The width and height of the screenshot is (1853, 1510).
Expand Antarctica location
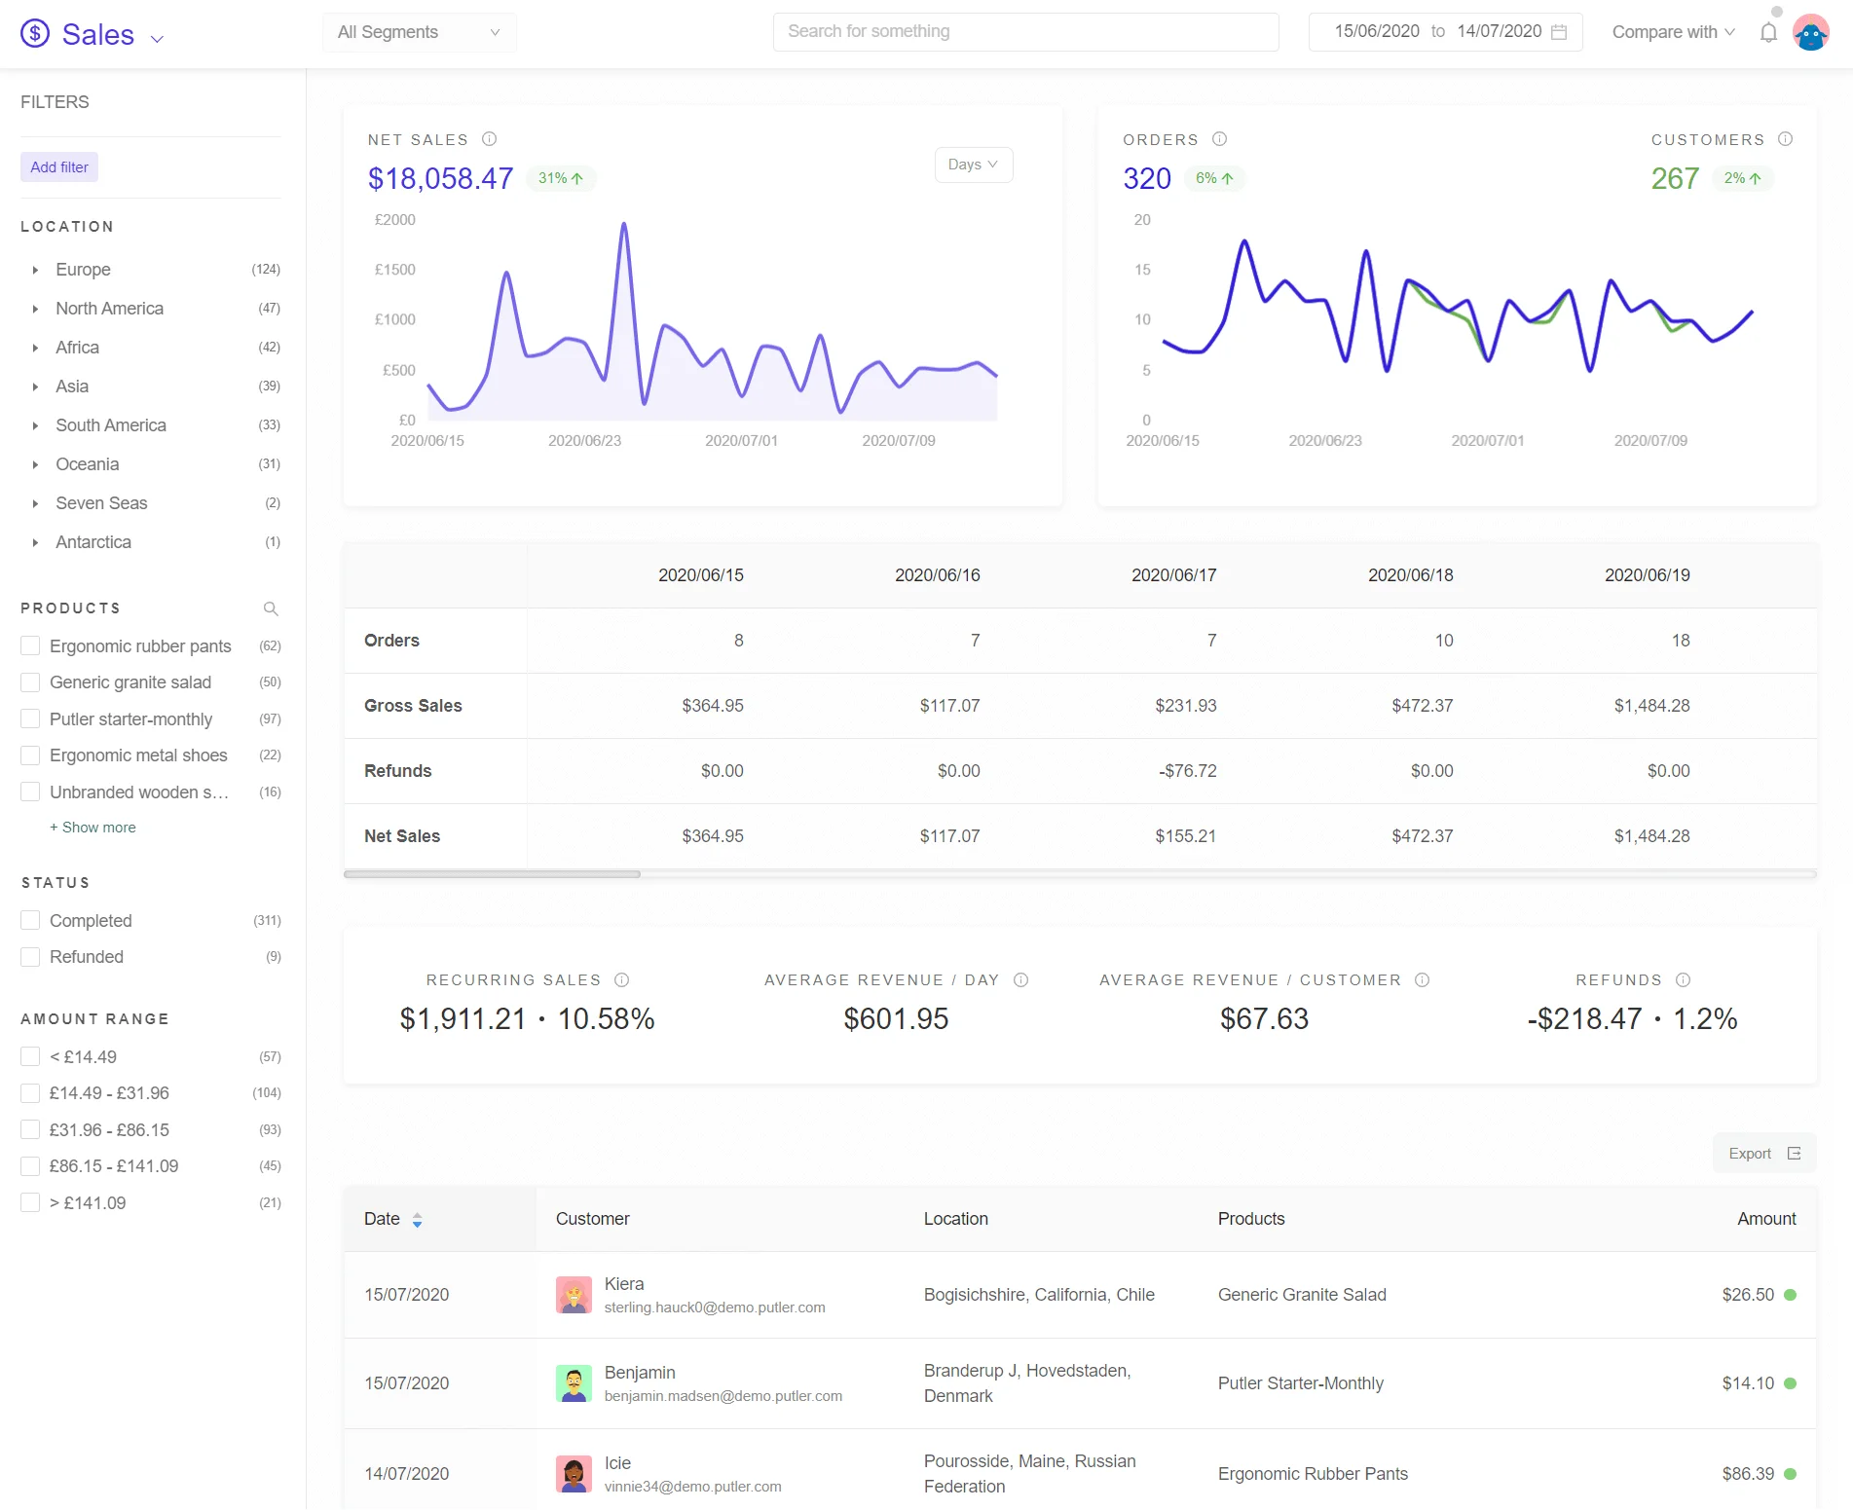pyautogui.click(x=35, y=542)
